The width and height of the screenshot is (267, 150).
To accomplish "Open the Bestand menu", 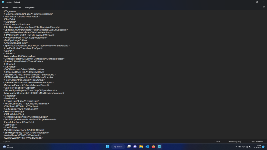I will 5,7.
